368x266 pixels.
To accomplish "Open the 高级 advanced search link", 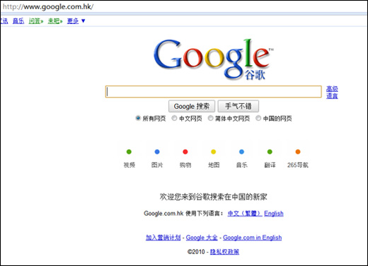I will click(x=332, y=89).
